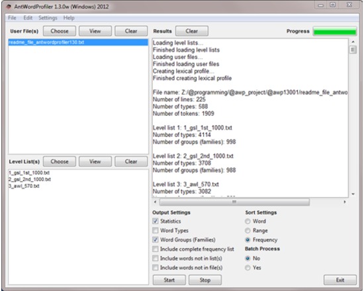Enable Include words not in file(s)
Image resolution: width=364 pixels, height=291 pixels.
tap(156, 268)
